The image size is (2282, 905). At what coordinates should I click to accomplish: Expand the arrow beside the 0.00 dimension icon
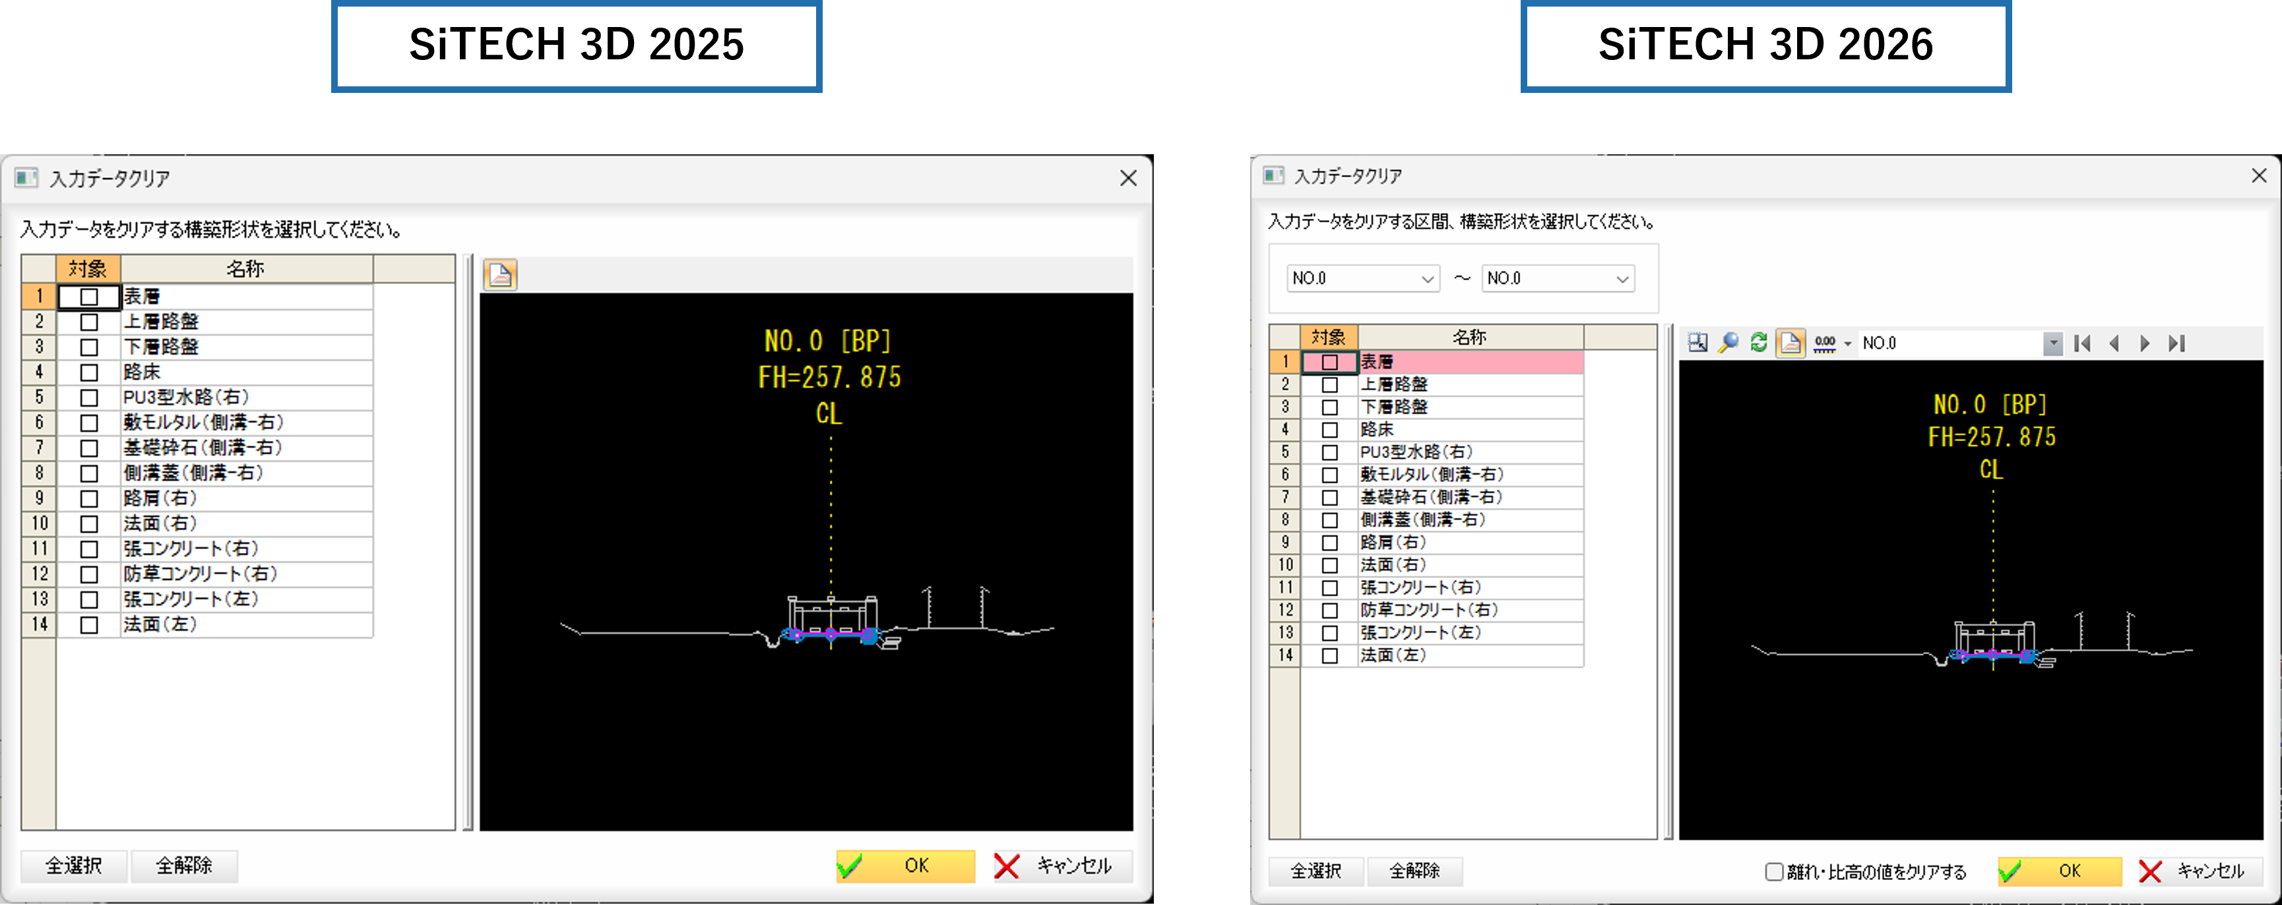[x=1848, y=344]
